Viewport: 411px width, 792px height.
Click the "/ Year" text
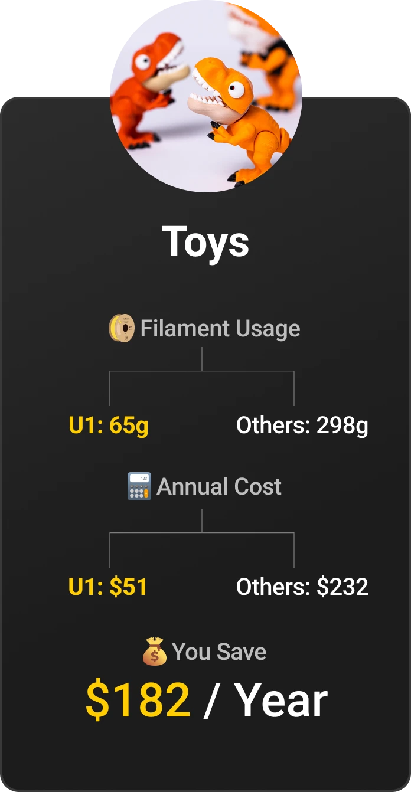pyautogui.click(x=265, y=701)
